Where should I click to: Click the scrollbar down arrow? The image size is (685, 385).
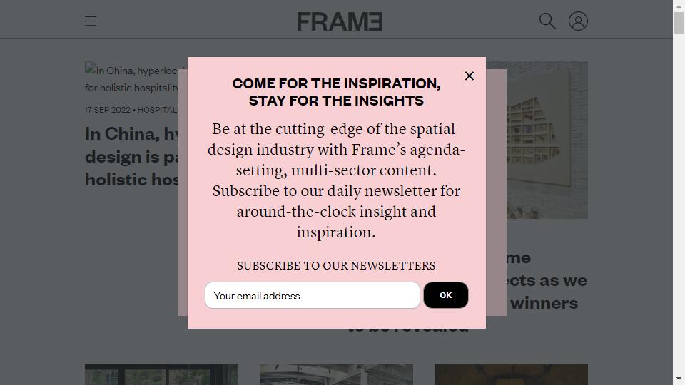pyautogui.click(x=679, y=379)
